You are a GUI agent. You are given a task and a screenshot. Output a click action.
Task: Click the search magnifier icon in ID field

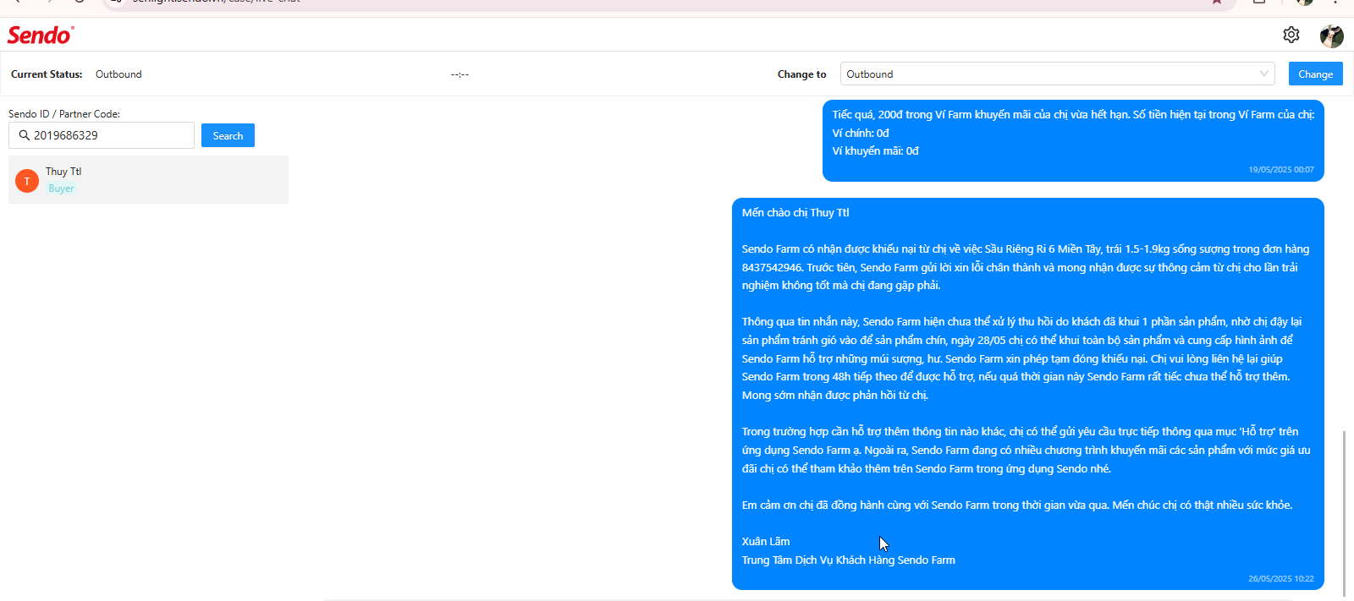click(24, 135)
